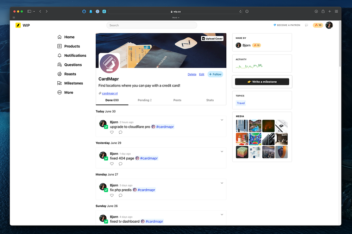Open the mountain lake media thumbnail
Image resolution: width=352 pixels, height=234 pixels.
[x=255, y=126]
